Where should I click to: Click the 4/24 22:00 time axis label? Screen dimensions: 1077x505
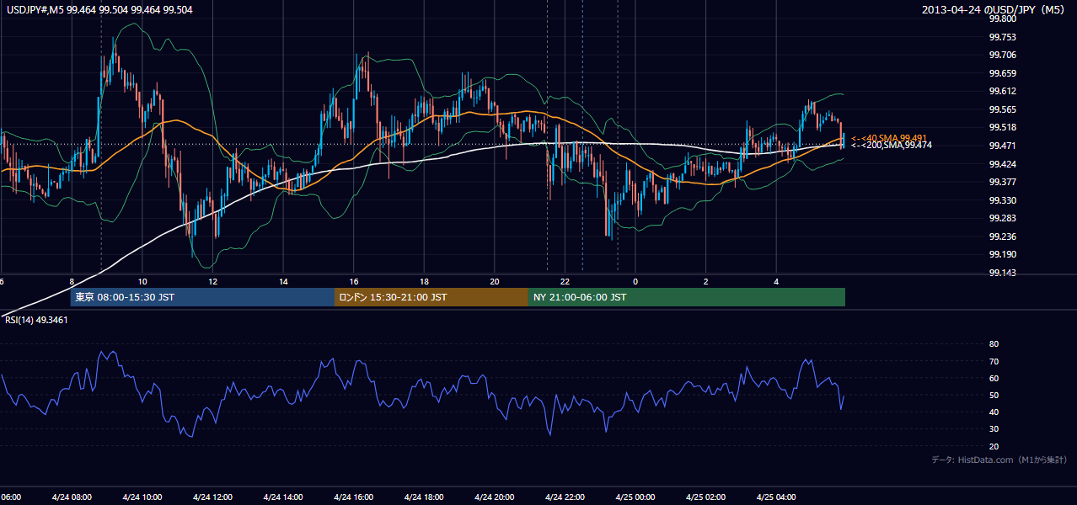[x=565, y=497]
